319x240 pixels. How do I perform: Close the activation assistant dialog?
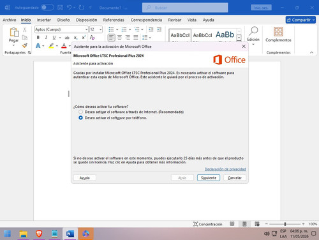point(244,47)
